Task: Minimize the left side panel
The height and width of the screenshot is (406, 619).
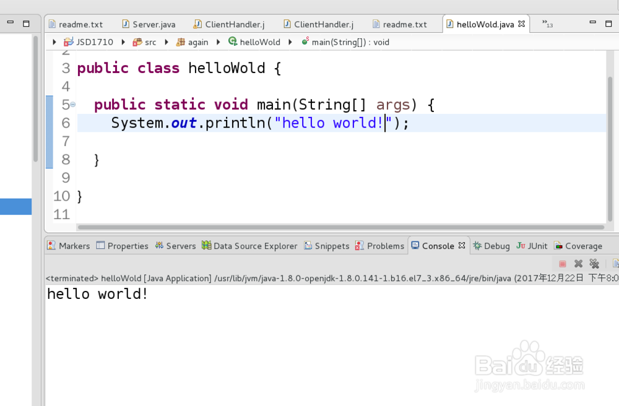Action: (x=11, y=22)
